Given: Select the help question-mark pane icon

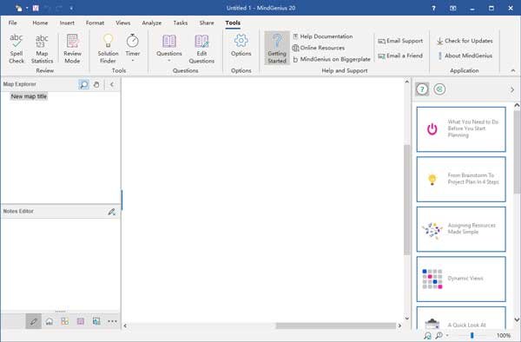Looking at the screenshot, I should (x=422, y=89).
